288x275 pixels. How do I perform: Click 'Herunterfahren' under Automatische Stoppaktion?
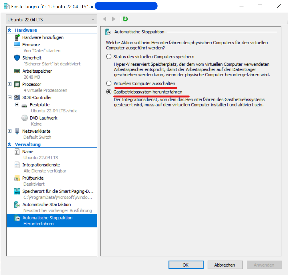click(39, 224)
